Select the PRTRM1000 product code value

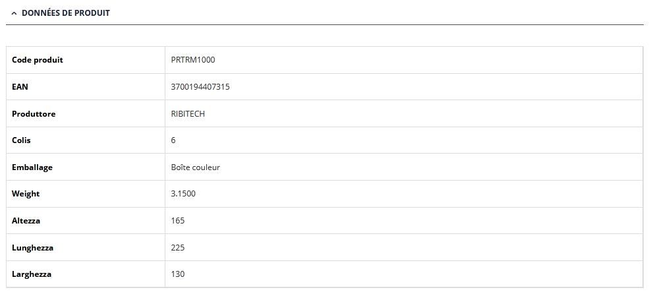click(x=193, y=60)
